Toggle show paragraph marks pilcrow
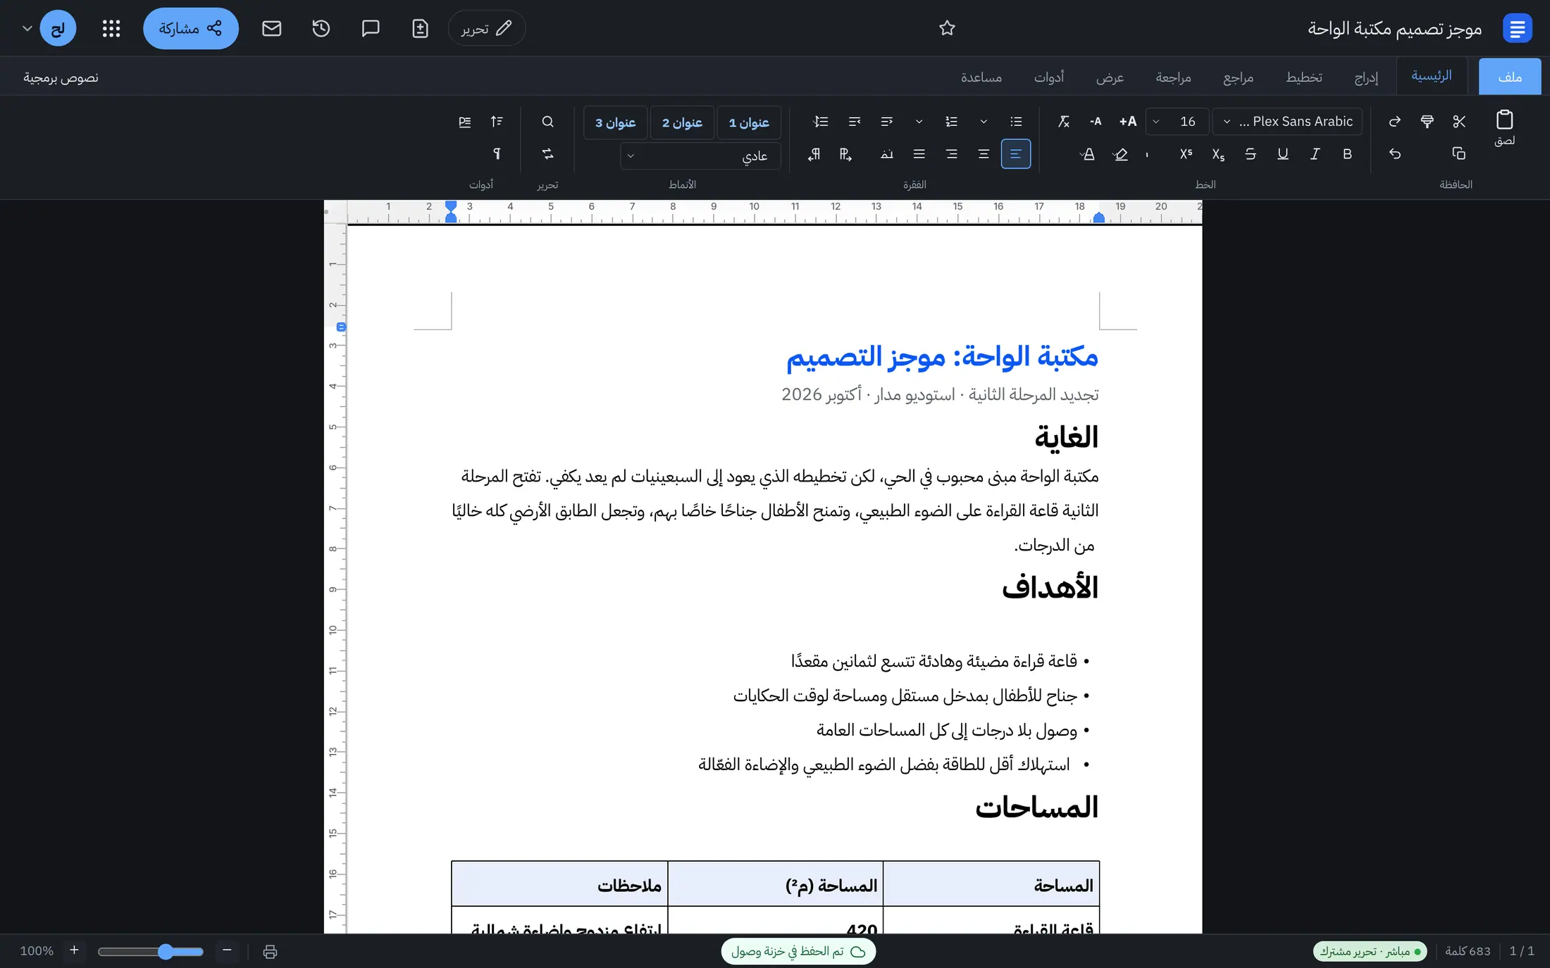This screenshot has width=1550, height=968. point(497,153)
